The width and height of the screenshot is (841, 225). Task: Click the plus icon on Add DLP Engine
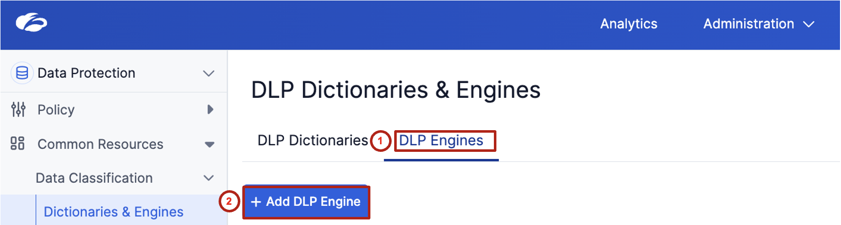256,202
